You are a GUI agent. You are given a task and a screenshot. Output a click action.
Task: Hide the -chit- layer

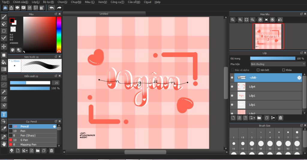click(x=232, y=78)
